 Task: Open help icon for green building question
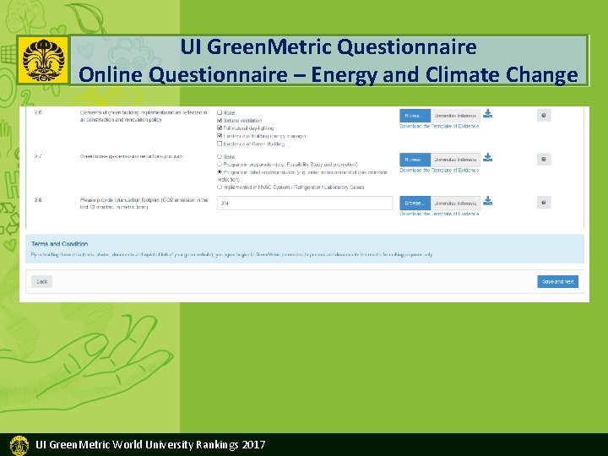pos(544,115)
